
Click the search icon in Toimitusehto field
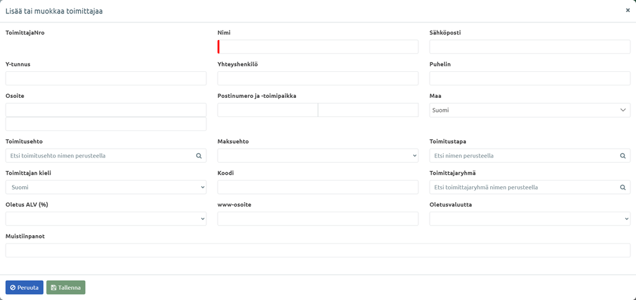pos(199,156)
